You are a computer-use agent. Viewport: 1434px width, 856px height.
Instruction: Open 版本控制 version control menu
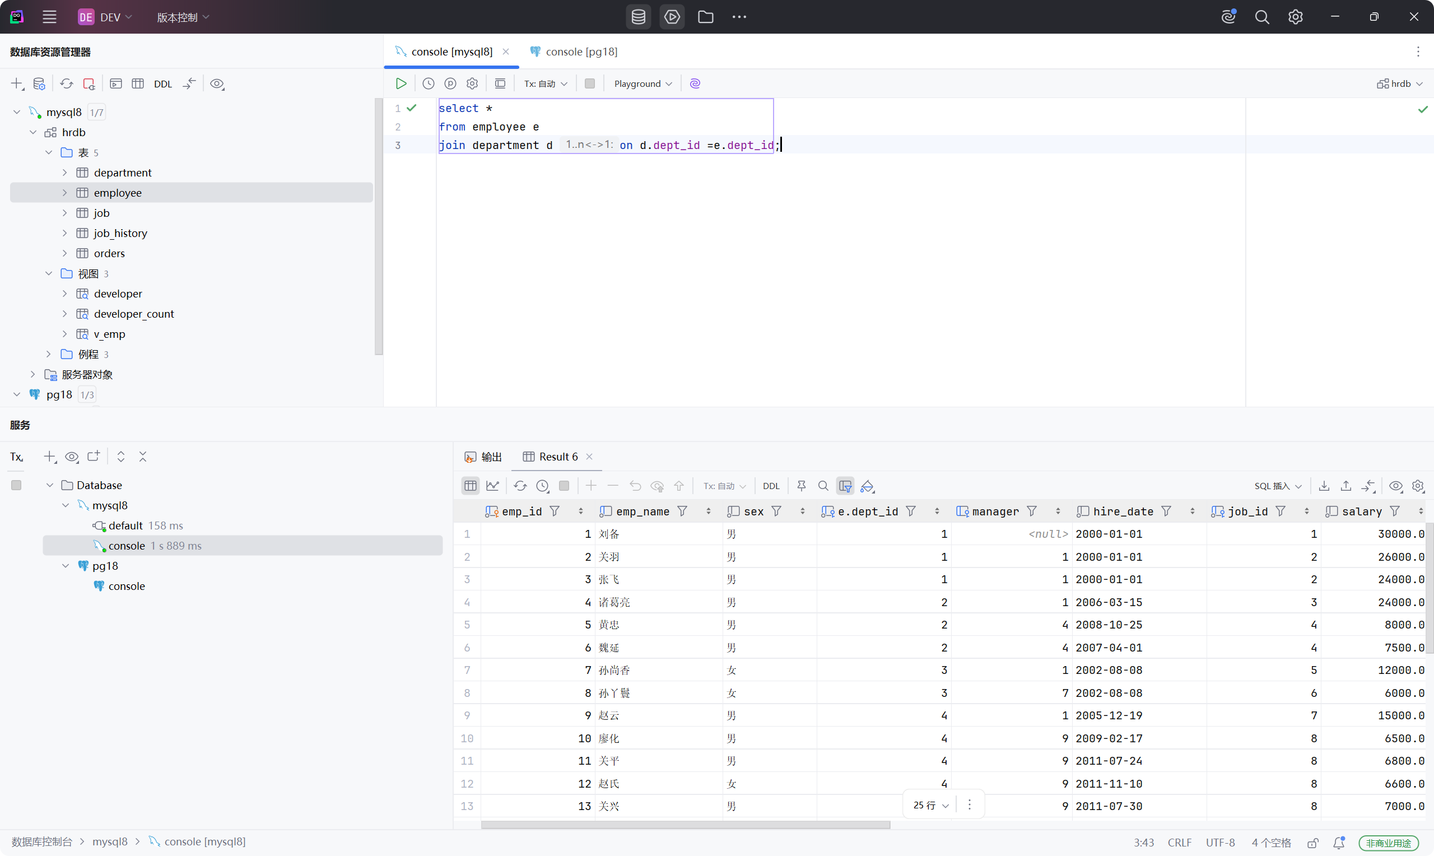tap(182, 17)
